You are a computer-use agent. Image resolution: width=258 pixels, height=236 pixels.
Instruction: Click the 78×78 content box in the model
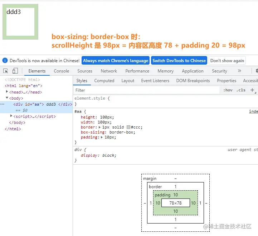coord(176,203)
